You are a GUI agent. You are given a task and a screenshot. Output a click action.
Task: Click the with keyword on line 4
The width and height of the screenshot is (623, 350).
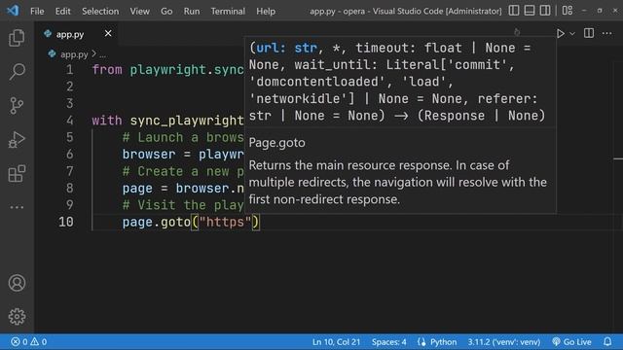tap(107, 121)
